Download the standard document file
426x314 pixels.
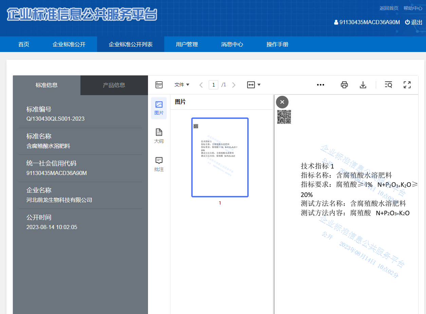363,85
